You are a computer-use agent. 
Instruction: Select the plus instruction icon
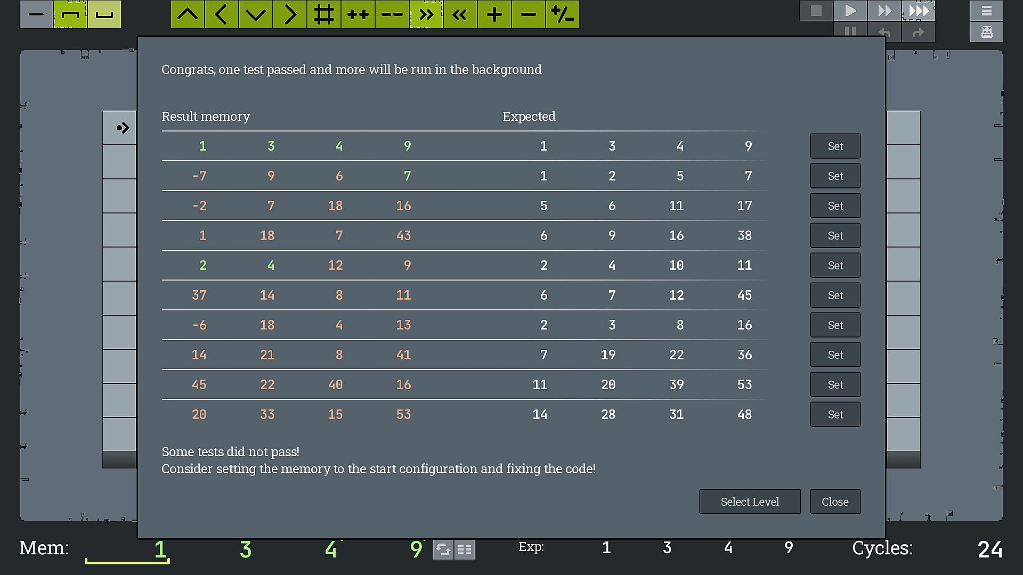pyautogui.click(x=494, y=14)
